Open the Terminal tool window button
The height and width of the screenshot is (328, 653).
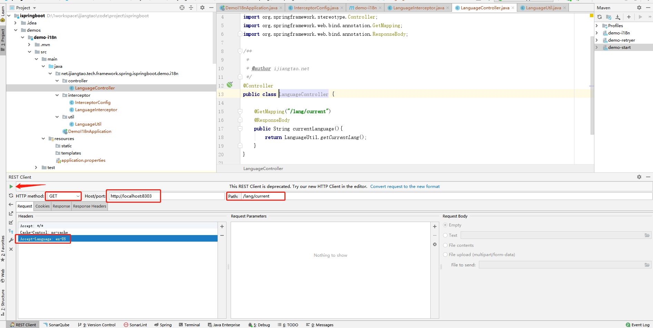coord(189,325)
